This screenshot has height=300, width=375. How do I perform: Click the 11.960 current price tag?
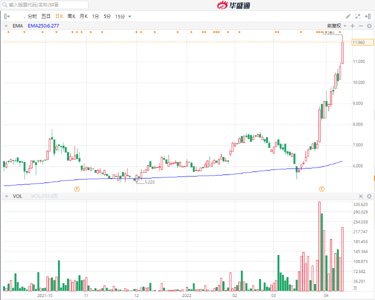click(363, 42)
